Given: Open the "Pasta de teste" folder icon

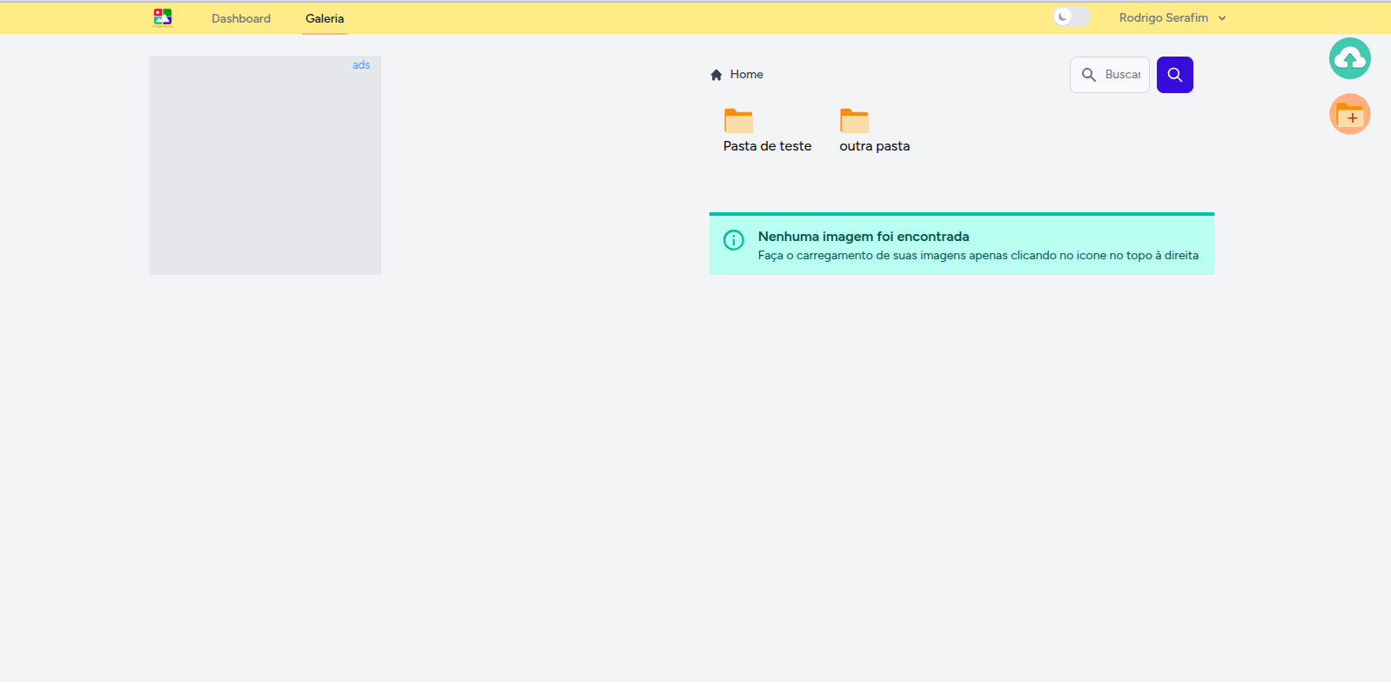Looking at the screenshot, I should [739, 120].
